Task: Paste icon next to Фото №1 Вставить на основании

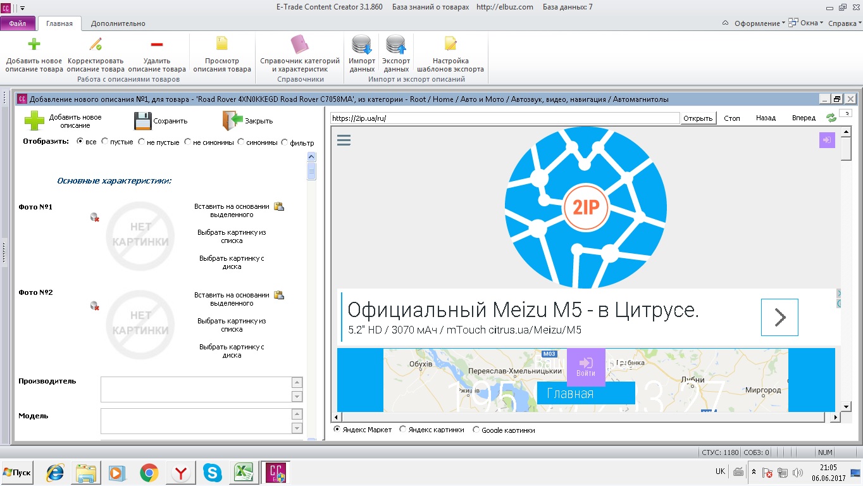Action: coord(279,206)
